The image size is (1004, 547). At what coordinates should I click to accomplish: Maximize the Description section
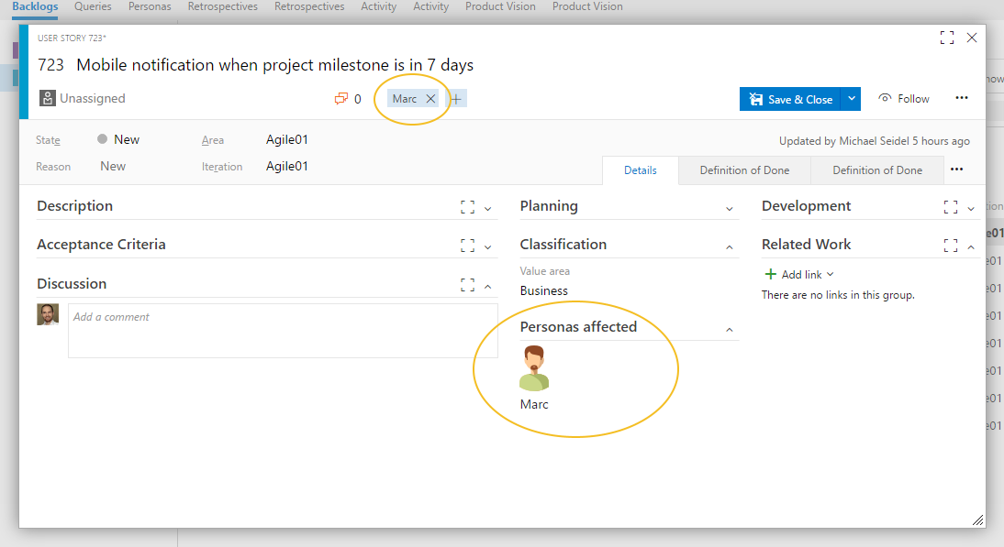coord(467,207)
